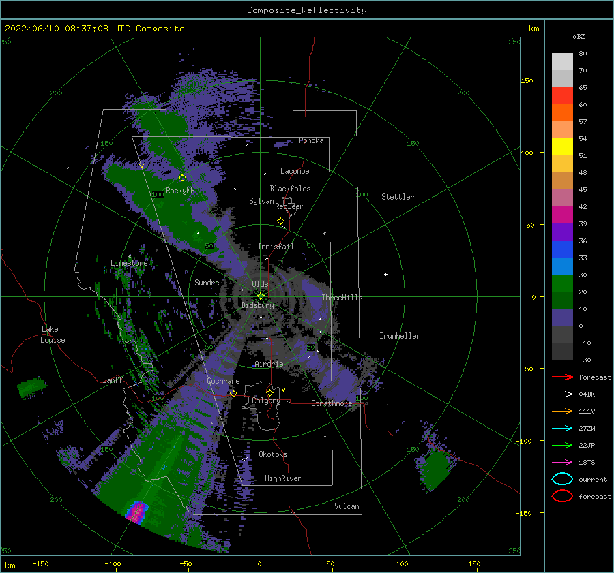Click the yellow diamond marker below Cochrane

233,393
